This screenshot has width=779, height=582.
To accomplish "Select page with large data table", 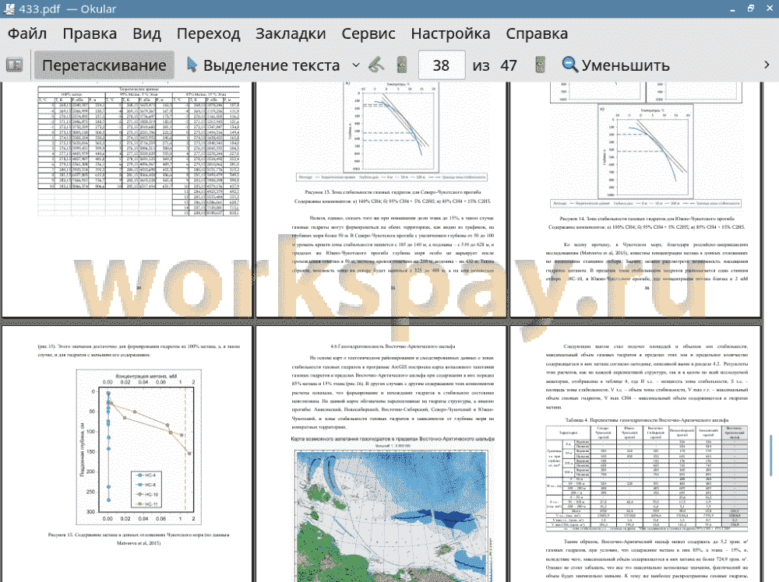I will (x=127, y=199).
